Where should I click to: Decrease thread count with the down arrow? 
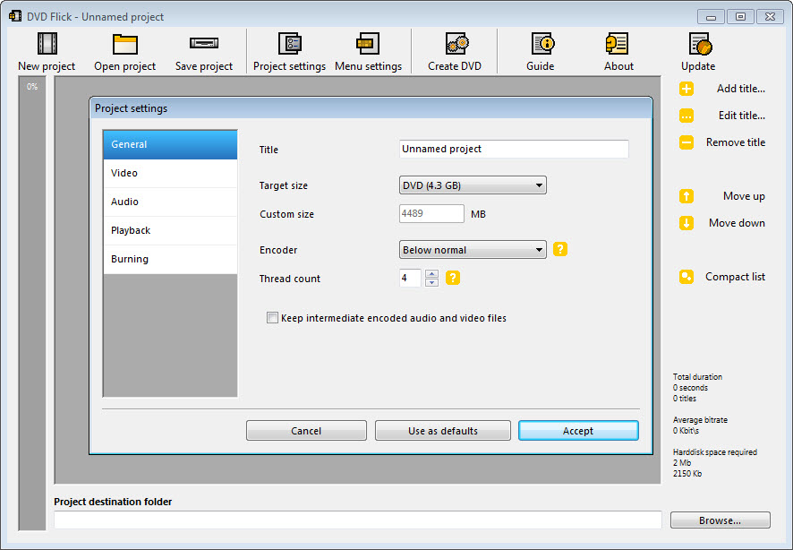[431, 282]
